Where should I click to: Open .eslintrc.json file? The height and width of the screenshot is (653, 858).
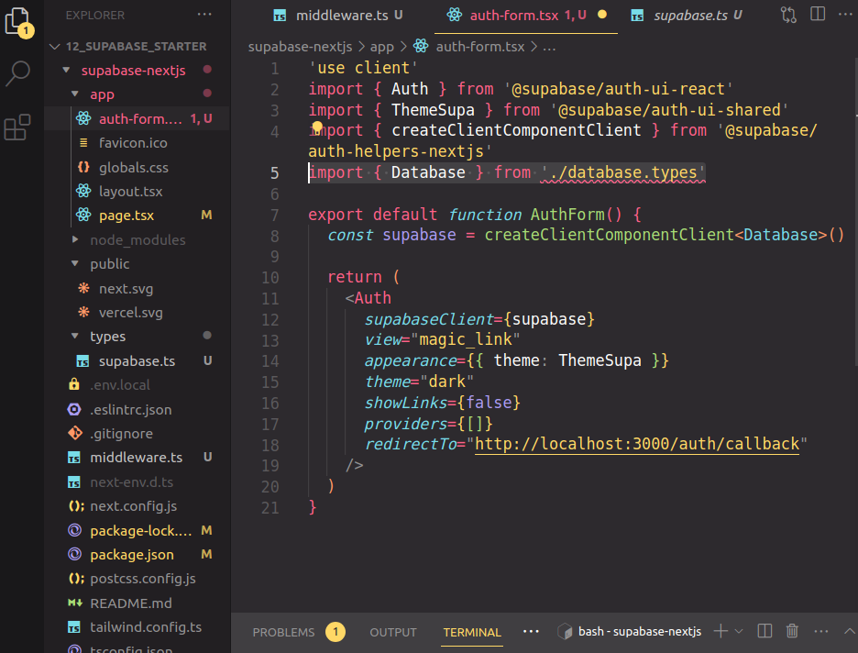coord(137,409)
